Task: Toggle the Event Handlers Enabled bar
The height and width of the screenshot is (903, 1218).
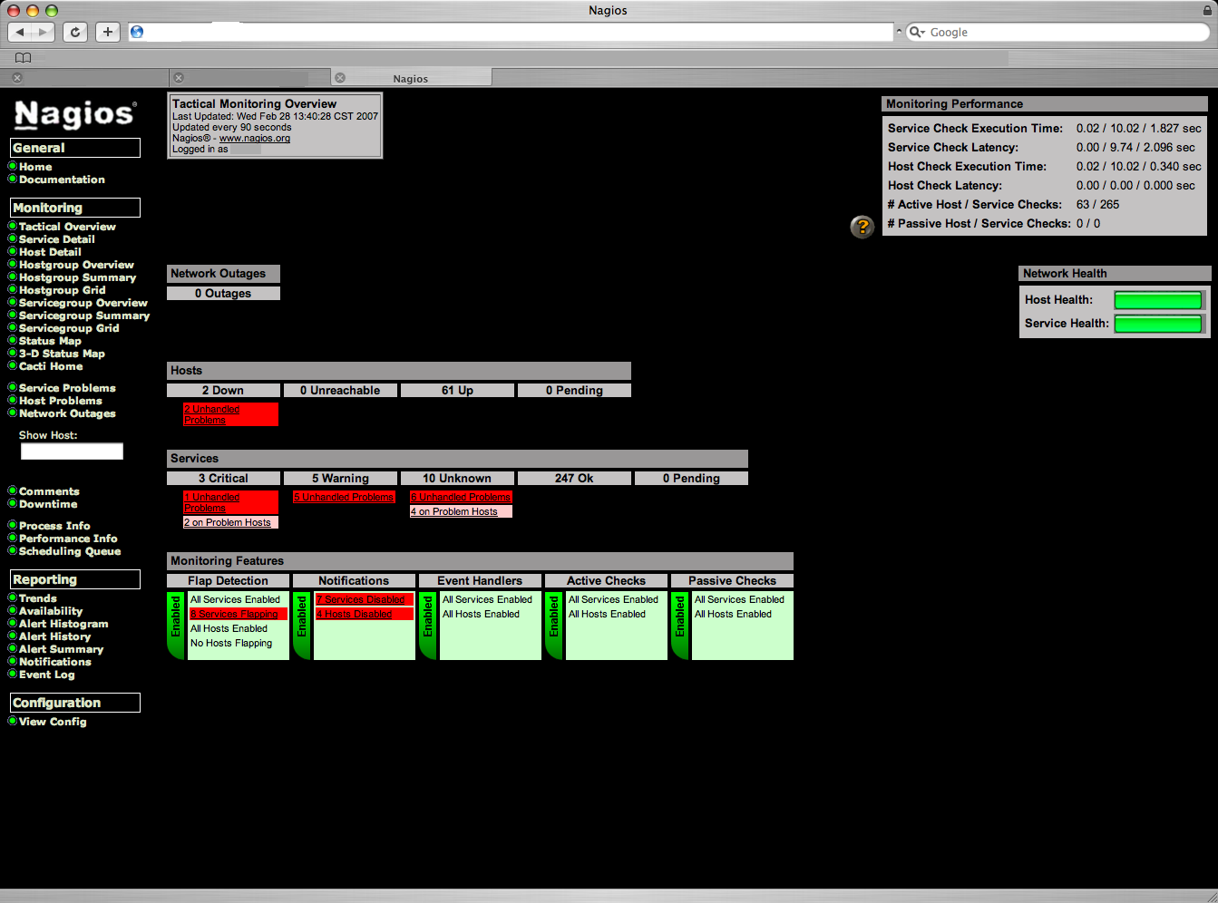Action: pyautogui.click(x=428, y=625)
